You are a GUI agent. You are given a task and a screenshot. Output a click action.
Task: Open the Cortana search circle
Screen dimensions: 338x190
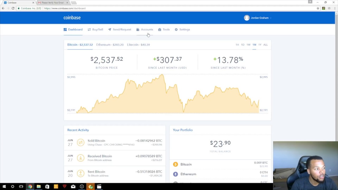pos(12,187)
